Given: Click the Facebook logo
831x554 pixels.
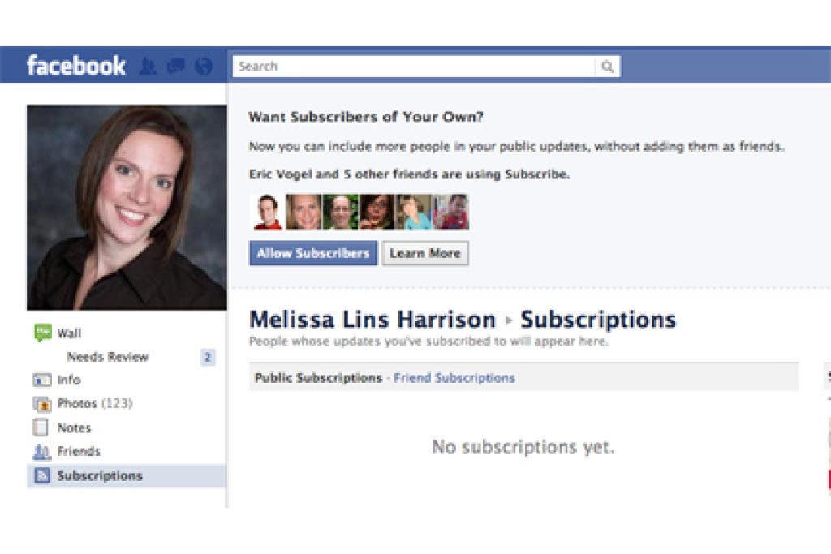Looking at the screenshot, I should tap(75, 66).
